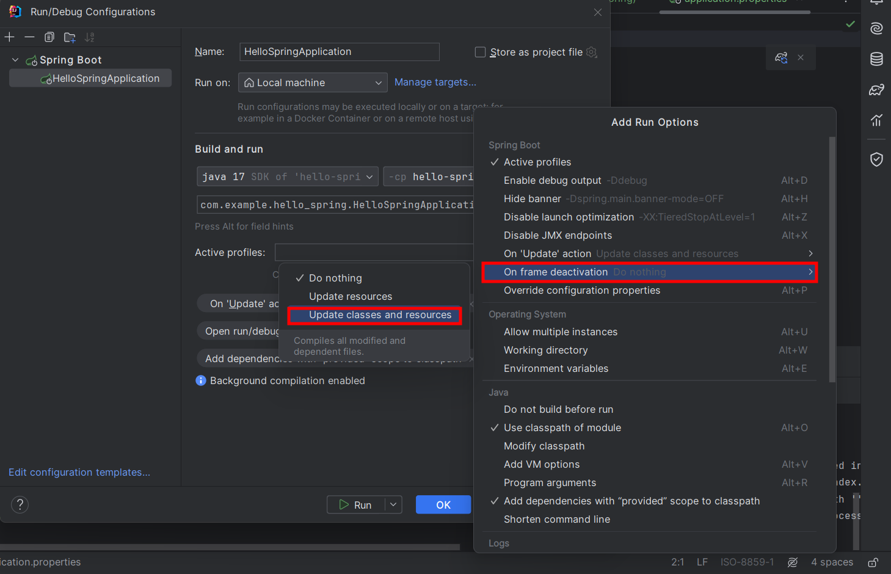Expand the On frame deactivation submenu
891x574 pixels.
(x=650, y=272)
